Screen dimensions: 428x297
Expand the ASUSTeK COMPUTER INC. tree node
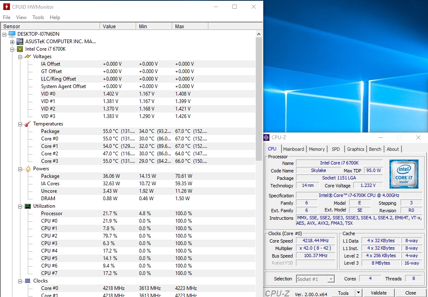[12, 42]
